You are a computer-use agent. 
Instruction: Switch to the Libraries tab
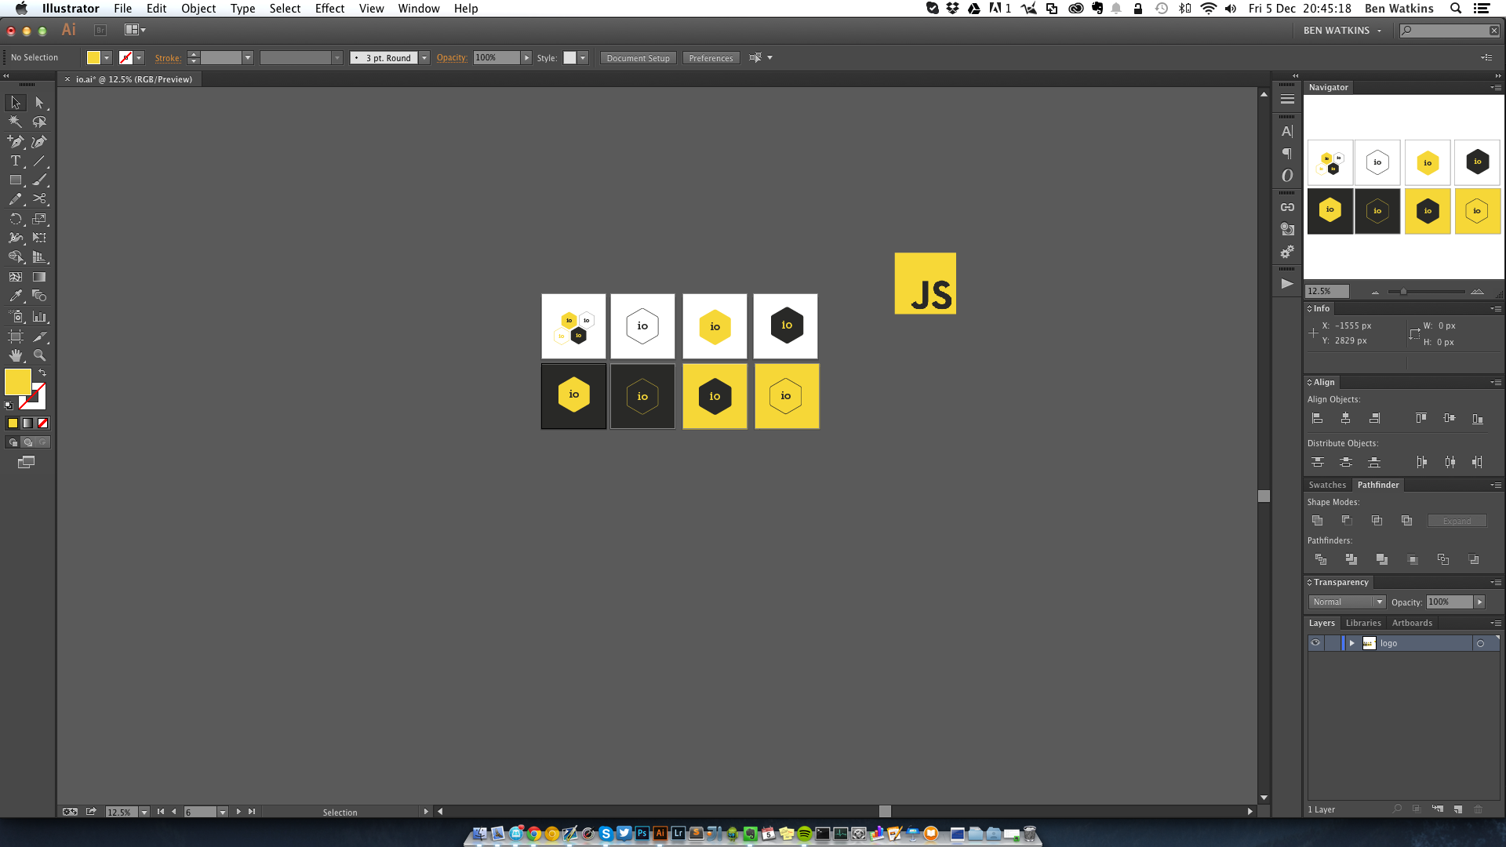click(1363, 623)
